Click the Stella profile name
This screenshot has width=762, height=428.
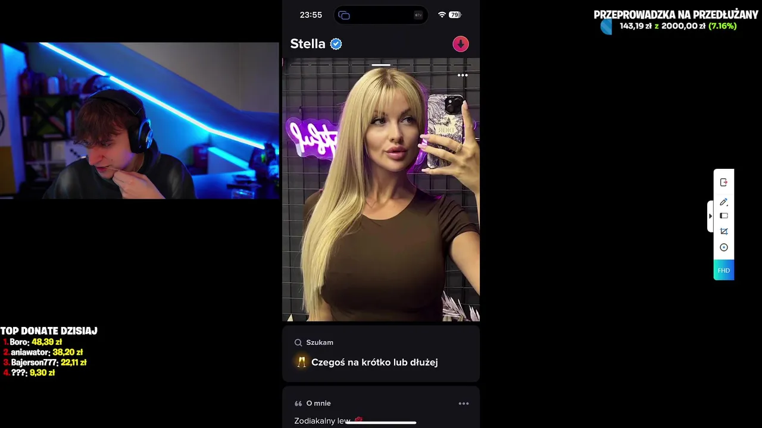click(x=308, y=44)
